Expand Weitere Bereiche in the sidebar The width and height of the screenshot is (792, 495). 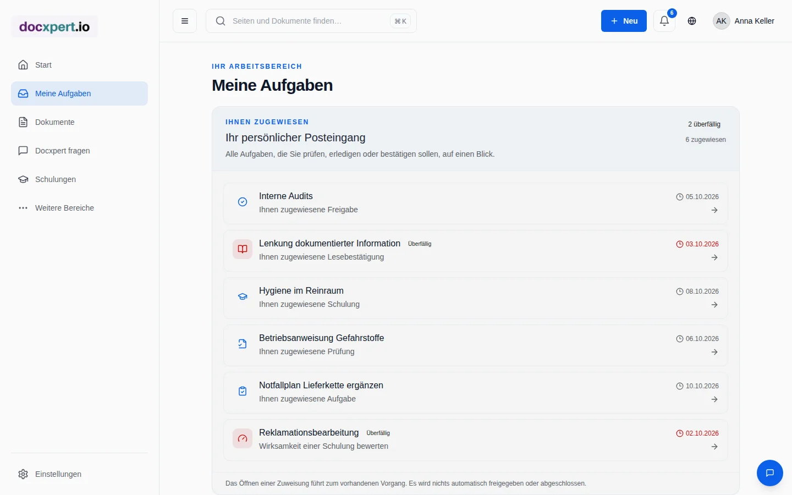coord(79,208)
